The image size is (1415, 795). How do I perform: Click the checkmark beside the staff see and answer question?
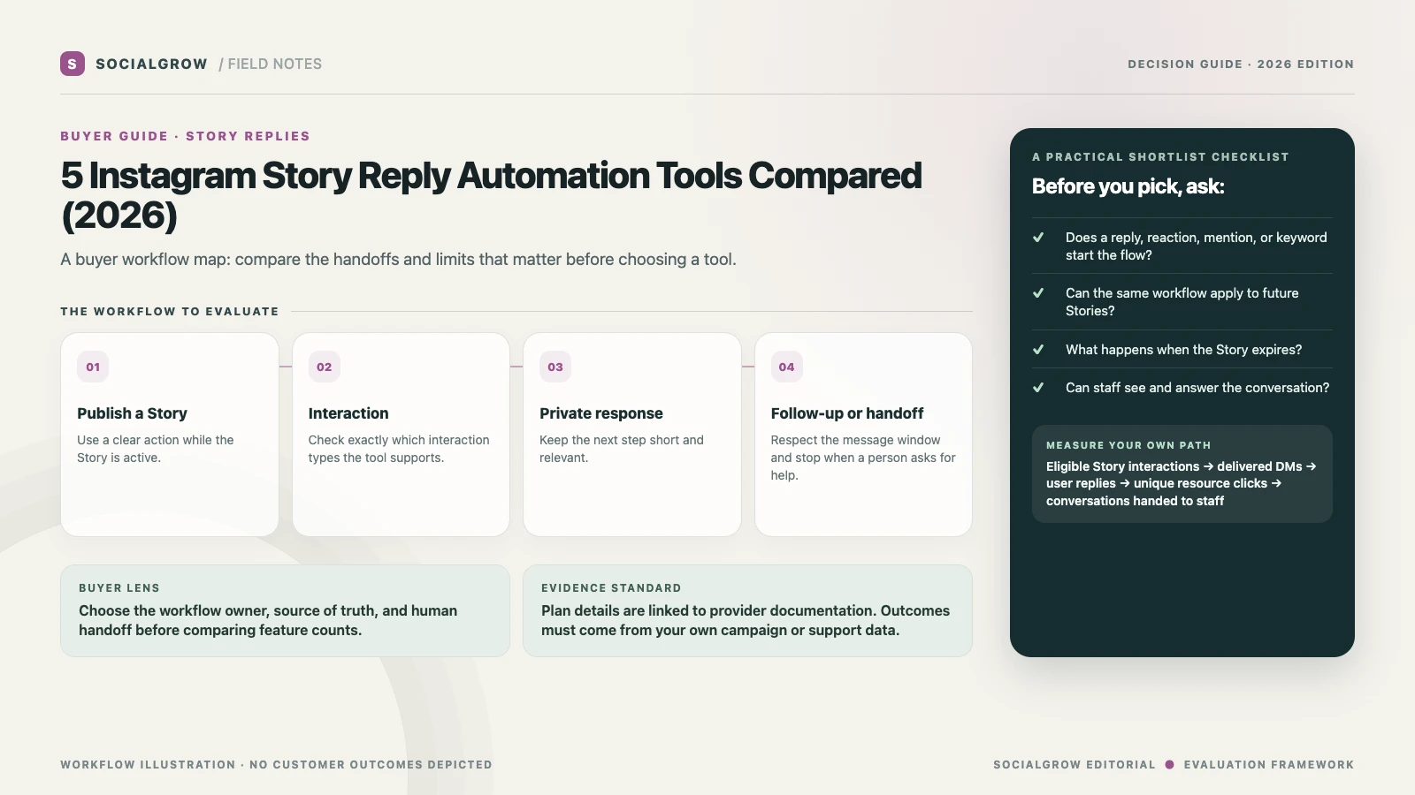pos(1038,388)
